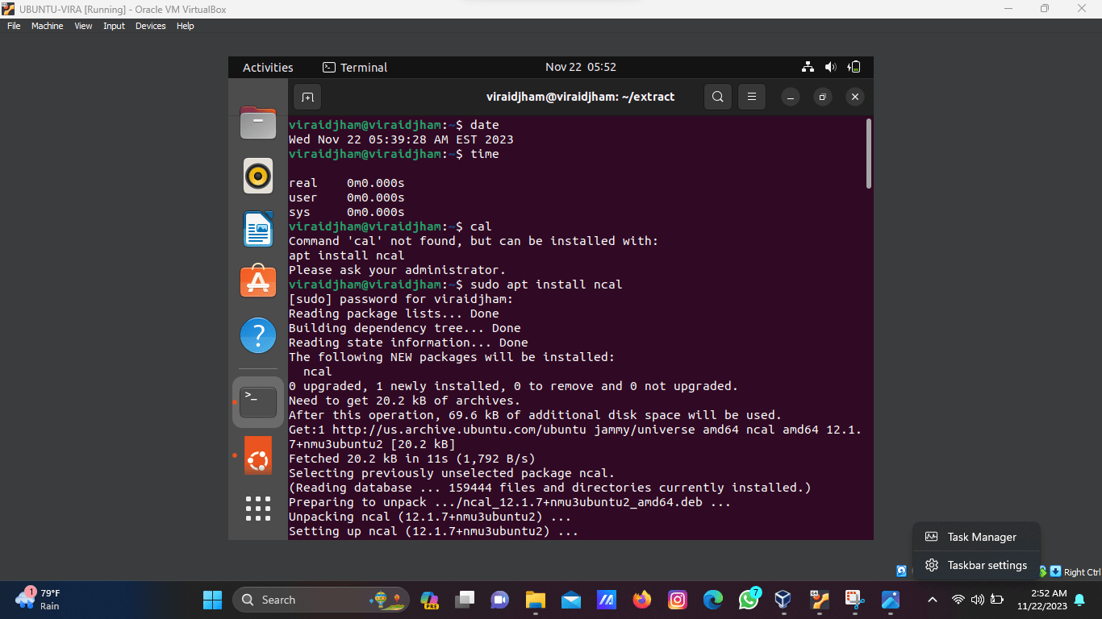
Task: Click 'Need to get 20.2 kB of archives.'
Action: 404,401
